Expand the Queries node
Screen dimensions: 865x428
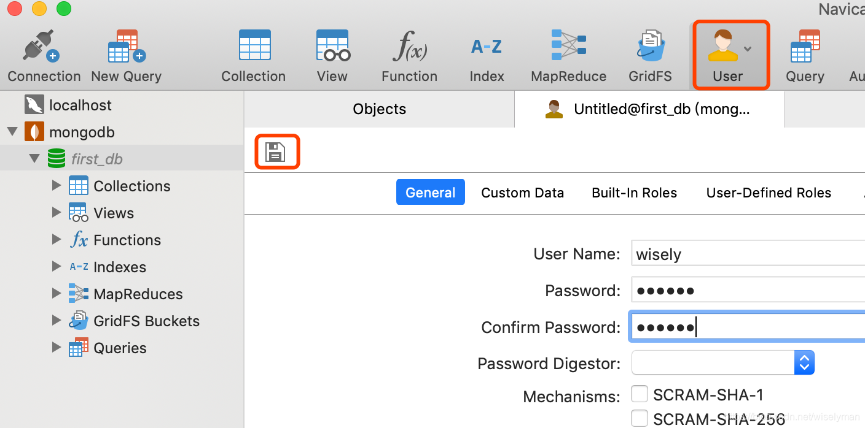coord(57,347)
